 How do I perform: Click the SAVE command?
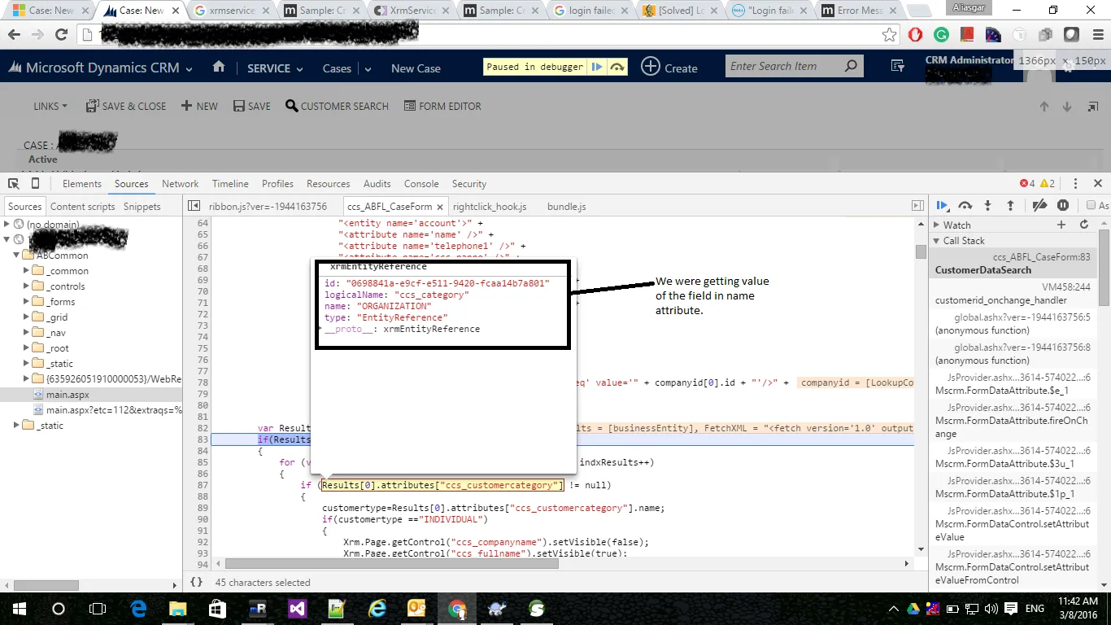click(252, 107)
